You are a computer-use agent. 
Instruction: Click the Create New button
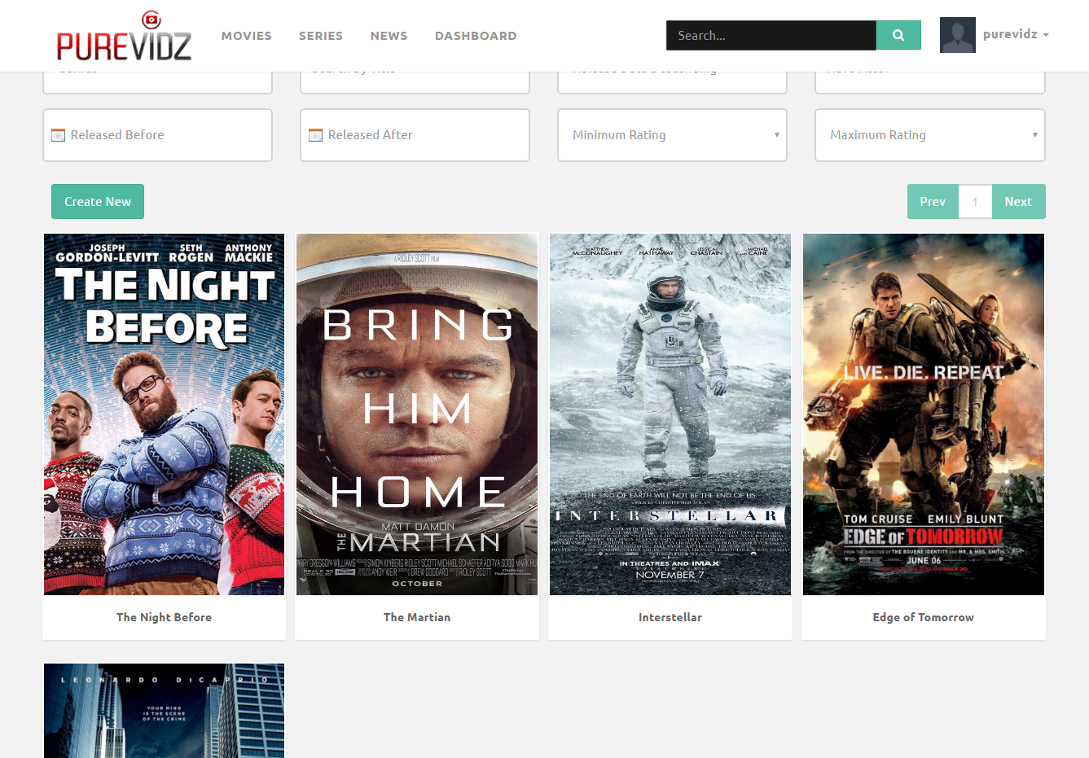coord(98,201)
